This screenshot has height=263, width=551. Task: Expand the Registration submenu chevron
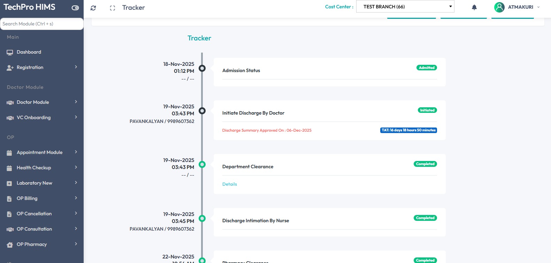pos(76,67)
